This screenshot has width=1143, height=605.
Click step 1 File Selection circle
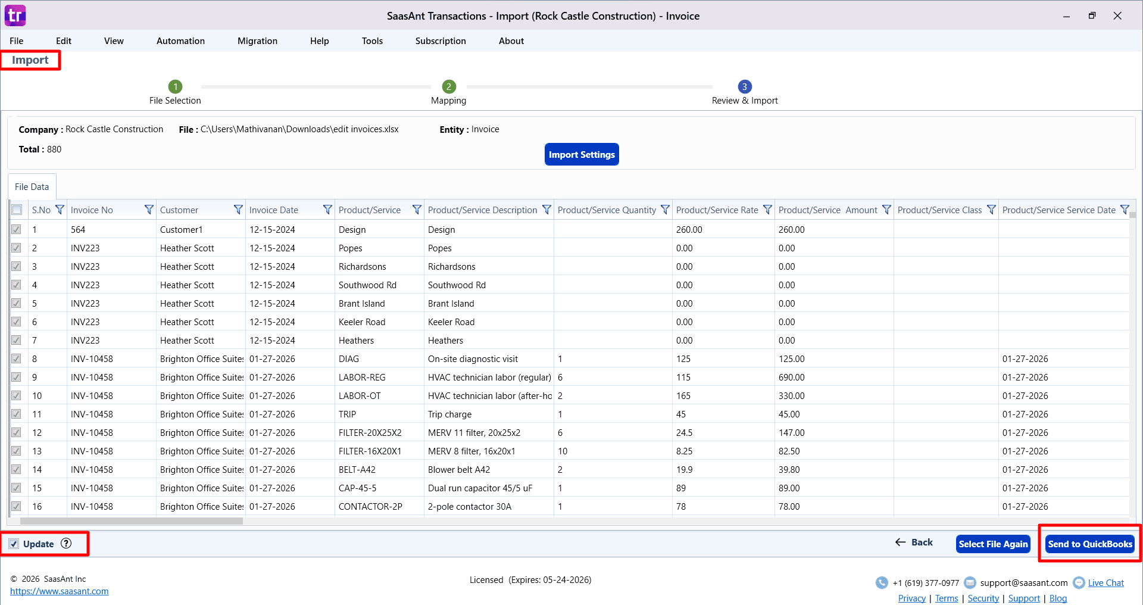175,86
